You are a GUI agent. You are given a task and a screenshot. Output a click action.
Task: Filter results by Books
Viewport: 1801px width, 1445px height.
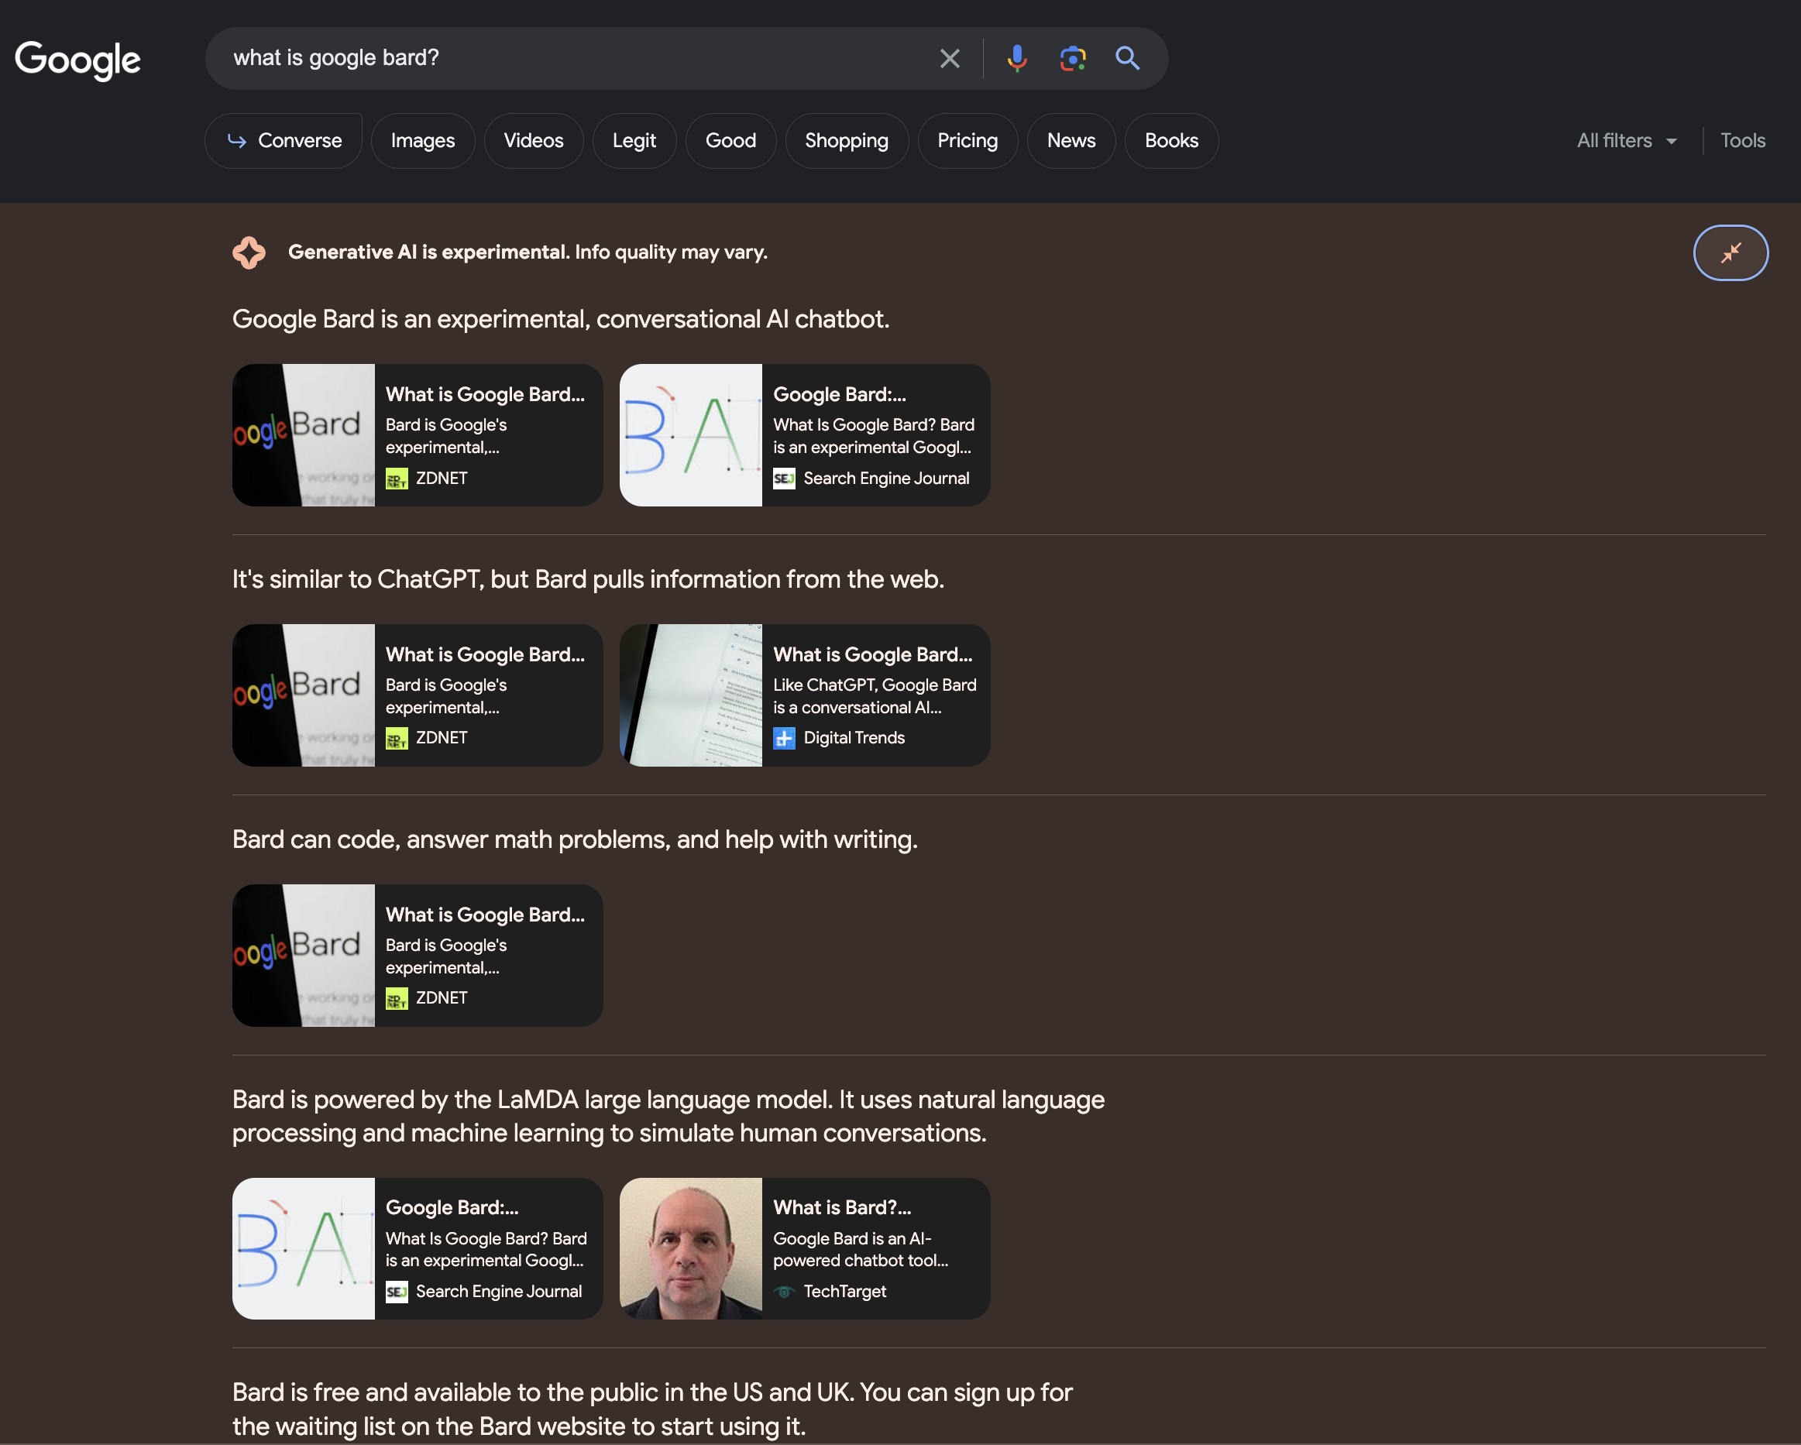click(1170, 140)
